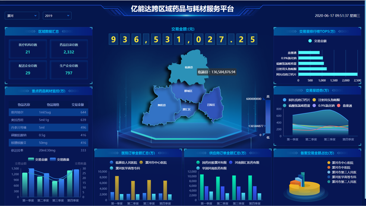Click 阿托伐他汀钙片 blue legend dot in trend chart
Screen dimensions: 366x206
click(285, 100)
